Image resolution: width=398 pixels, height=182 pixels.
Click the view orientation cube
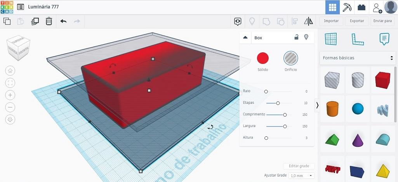(18, 48)
